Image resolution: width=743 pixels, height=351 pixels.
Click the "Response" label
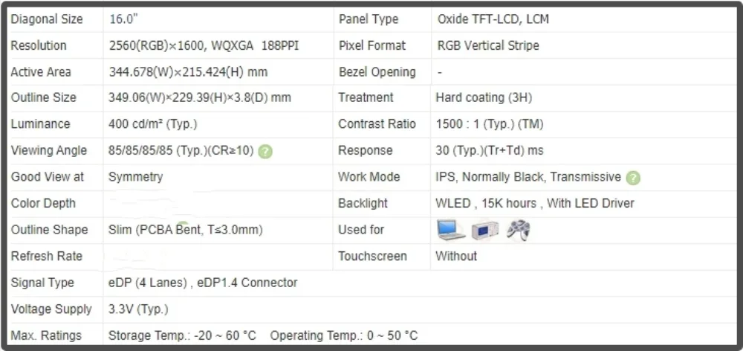[366, 151]
